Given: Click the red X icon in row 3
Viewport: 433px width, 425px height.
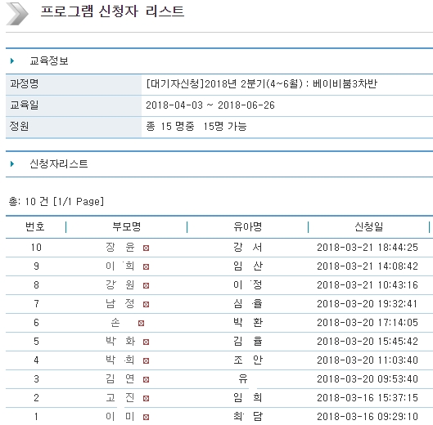Looking at the screenshot, I should (x=146, y=379).
